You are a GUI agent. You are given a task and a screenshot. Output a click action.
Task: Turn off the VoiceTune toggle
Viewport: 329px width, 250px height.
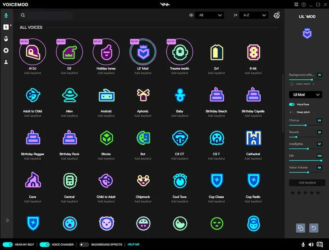(x=292, y=105)
